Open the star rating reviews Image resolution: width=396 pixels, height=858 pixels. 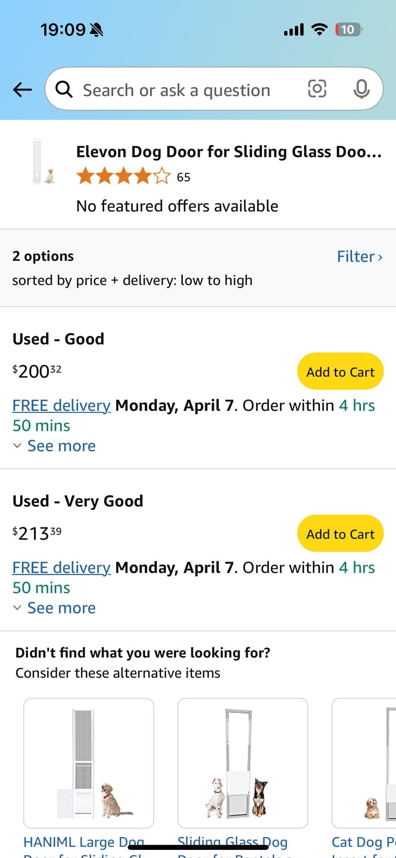(123, 177)
